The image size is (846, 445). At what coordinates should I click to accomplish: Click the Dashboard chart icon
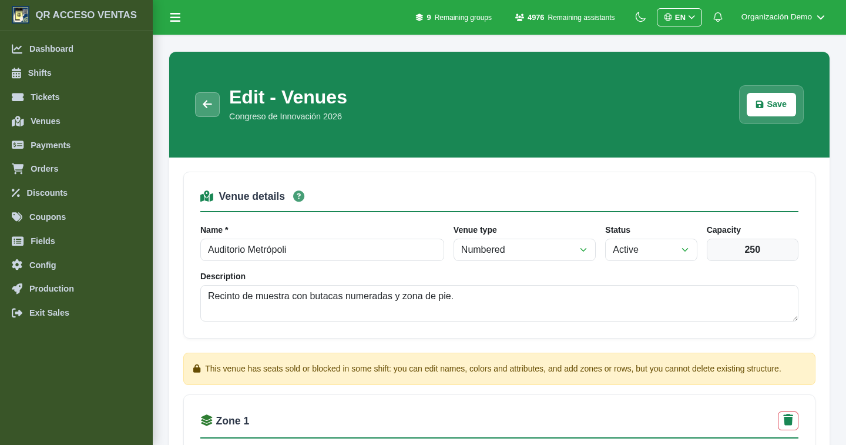point(17,49)
